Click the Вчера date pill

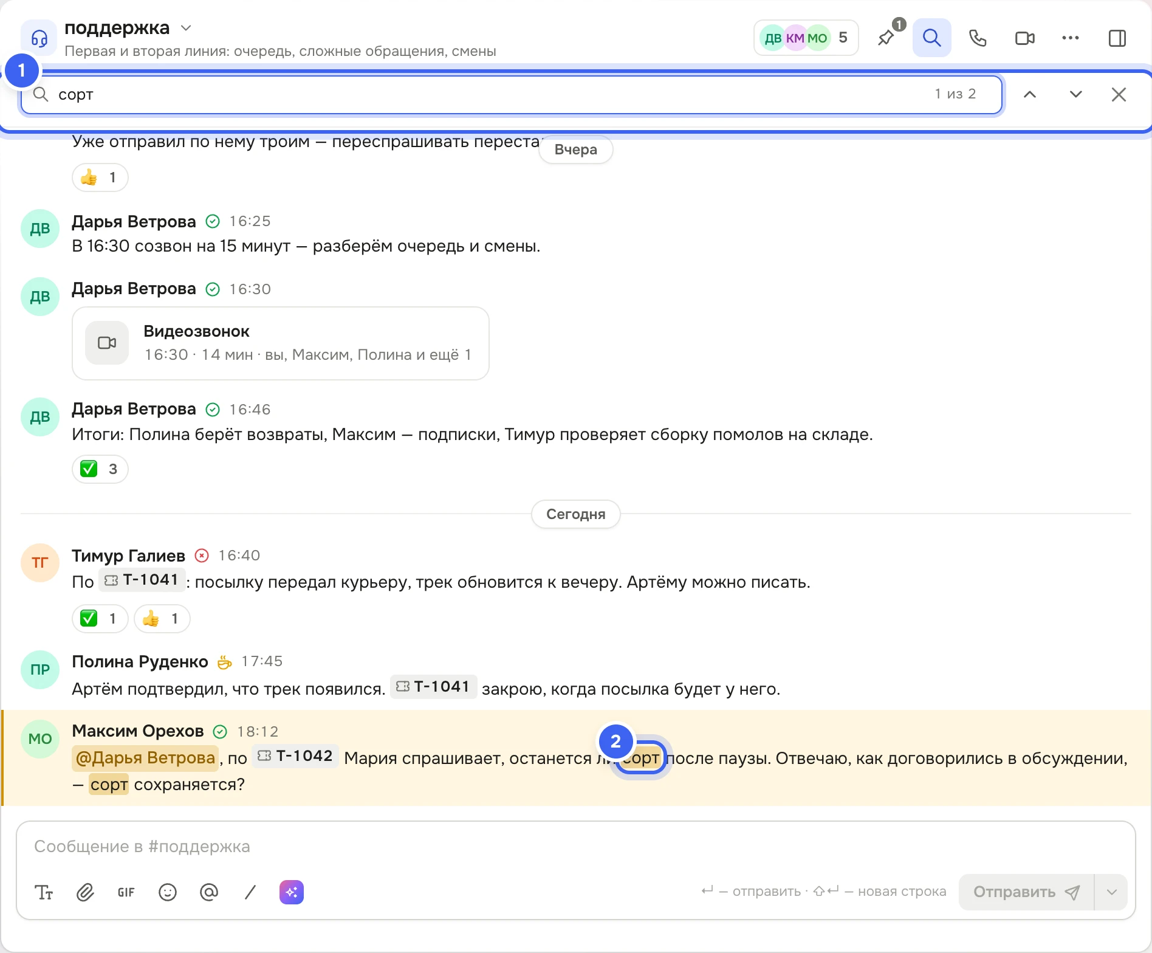pos(576,150)
